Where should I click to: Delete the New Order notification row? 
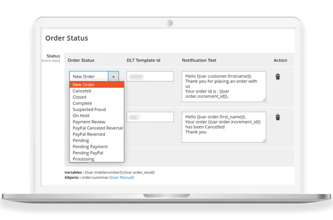click(278, 77)
